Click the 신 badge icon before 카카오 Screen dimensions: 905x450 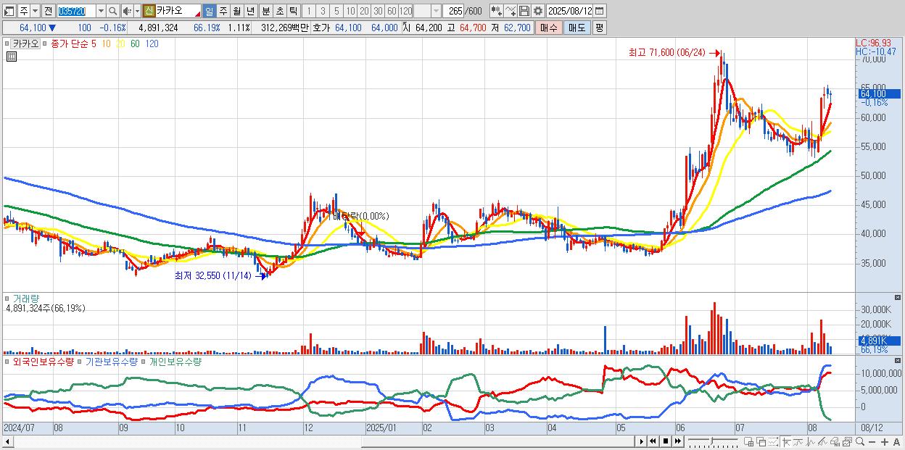click(149, 11)
